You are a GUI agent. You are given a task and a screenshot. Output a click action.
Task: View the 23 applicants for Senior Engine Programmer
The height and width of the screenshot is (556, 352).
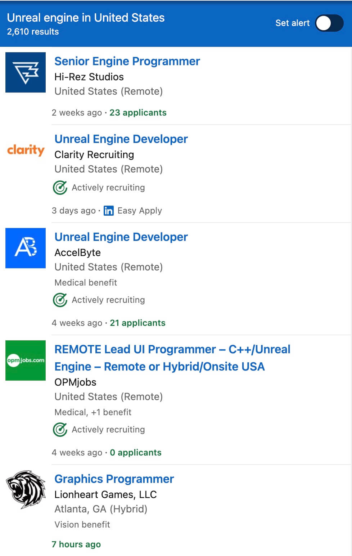138,113
